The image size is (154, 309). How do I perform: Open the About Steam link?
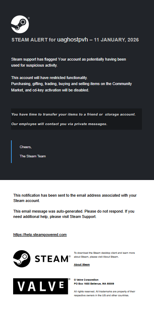82,265
